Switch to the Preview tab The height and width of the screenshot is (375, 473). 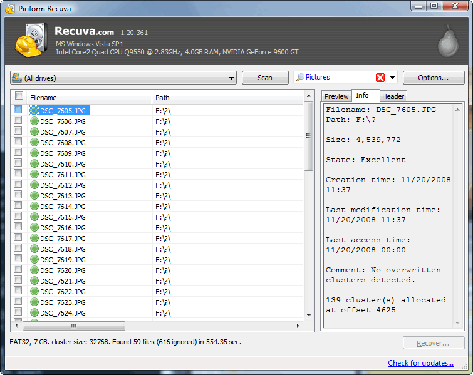click(x=336, y=96)
